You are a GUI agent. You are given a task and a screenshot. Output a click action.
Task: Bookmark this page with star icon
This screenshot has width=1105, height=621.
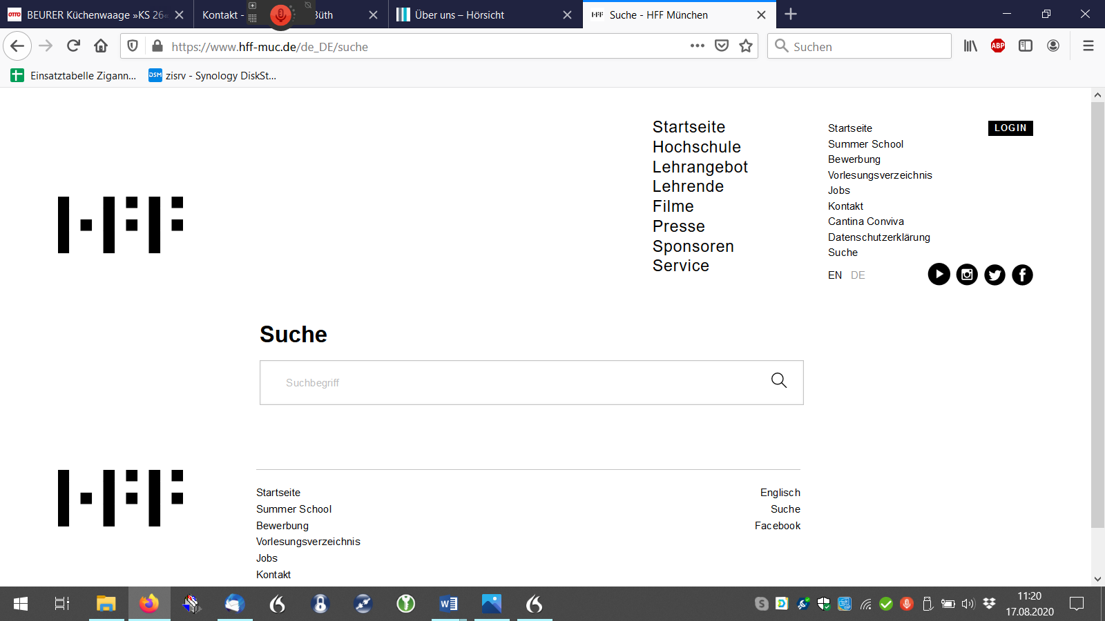tap(746, 46)
